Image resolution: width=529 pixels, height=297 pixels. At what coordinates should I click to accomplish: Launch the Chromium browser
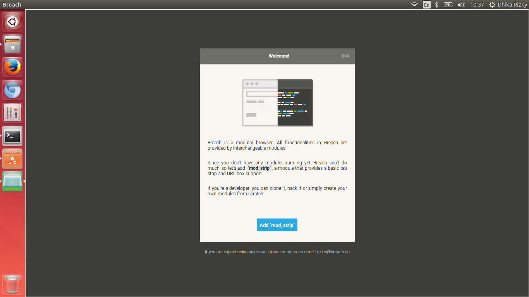(12, 90)
